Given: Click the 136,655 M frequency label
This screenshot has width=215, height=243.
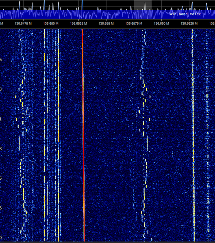Looking at the screenshot, I should pos(106,24).
